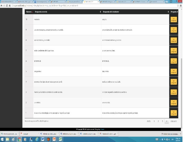
Task: Open the media player taskbar icon
Action: (x=25, y=139)
